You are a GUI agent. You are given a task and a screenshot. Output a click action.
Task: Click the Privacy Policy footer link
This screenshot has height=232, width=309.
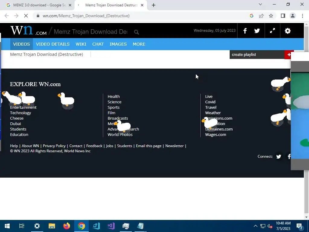pos(54,146)
